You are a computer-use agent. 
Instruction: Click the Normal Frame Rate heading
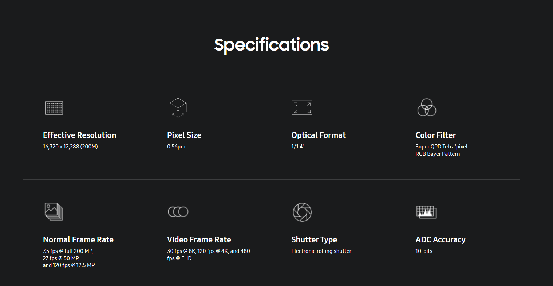pos(78,240)
